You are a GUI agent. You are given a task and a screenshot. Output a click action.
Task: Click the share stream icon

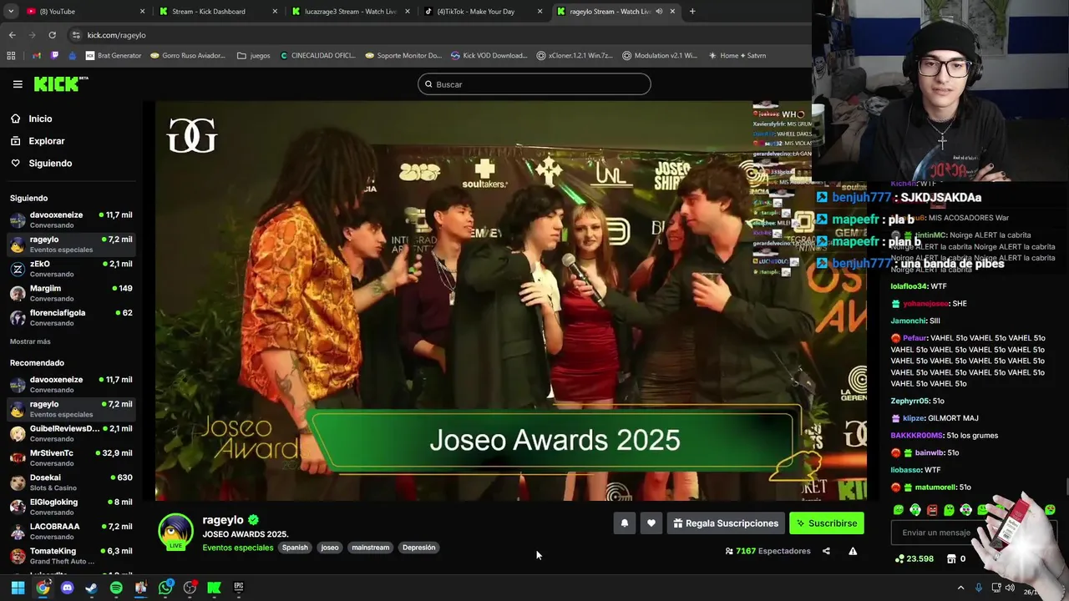click(826, 551)
